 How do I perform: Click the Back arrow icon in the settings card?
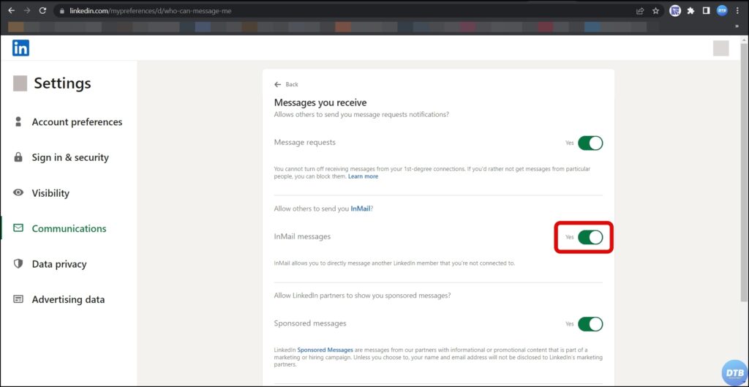[277, 85]
